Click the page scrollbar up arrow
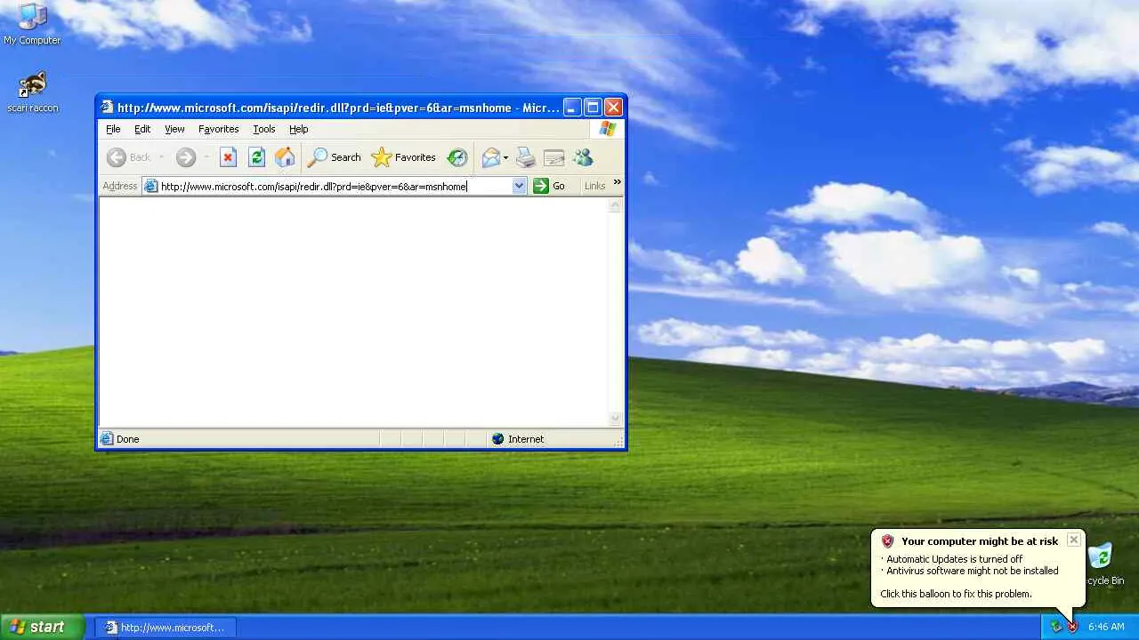Screen dimensions: 1139x640 tap(615, 206)
